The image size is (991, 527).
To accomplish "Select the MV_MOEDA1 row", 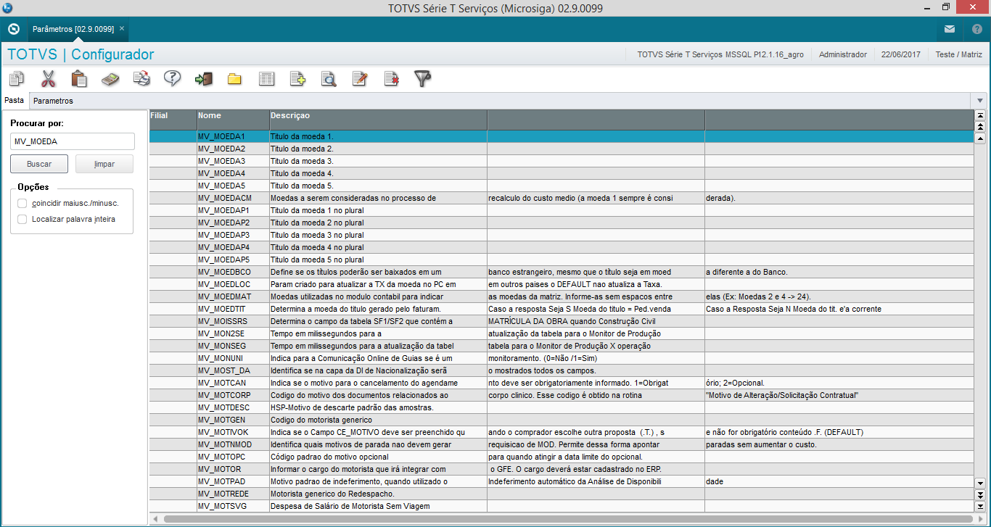I will pyautogui.click(x=561, y=136).
